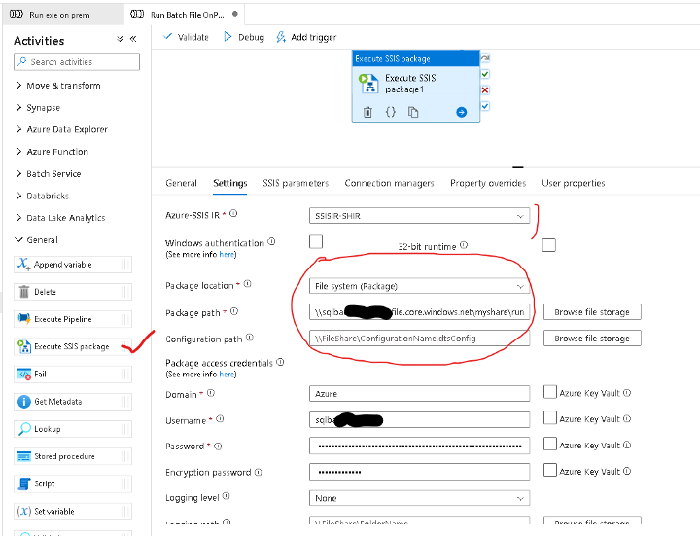
Task: Select the Stored procedure activity
Action: click(x=64, y=456)
